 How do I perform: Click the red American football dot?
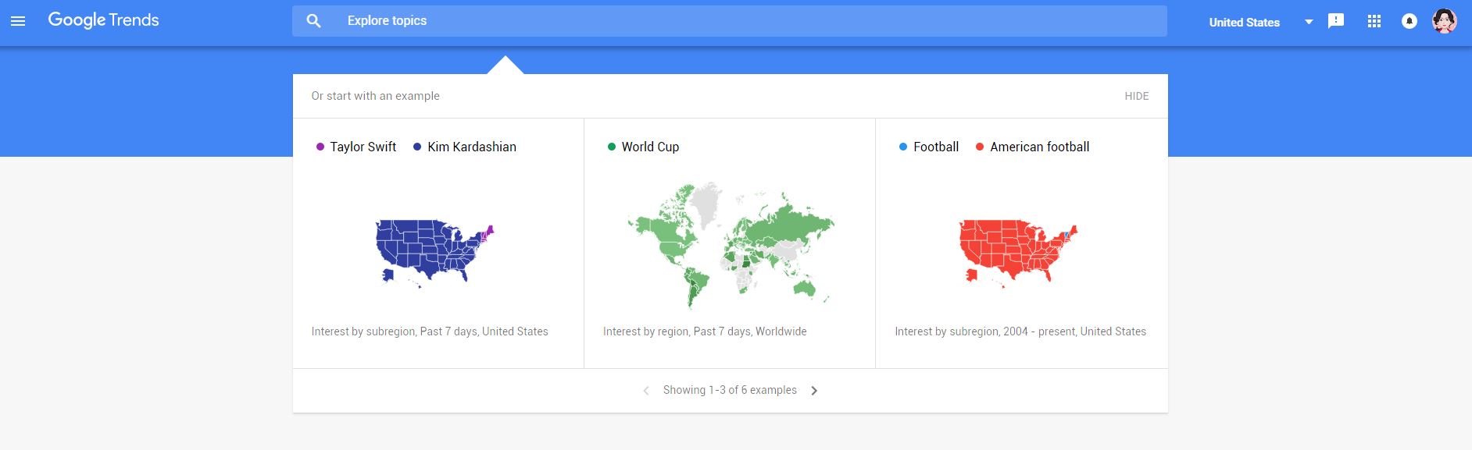click(980, 147)
